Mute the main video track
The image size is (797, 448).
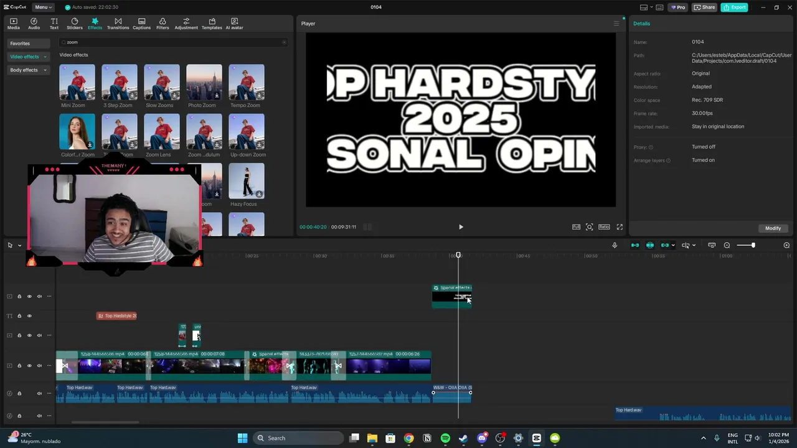point(39,365)
